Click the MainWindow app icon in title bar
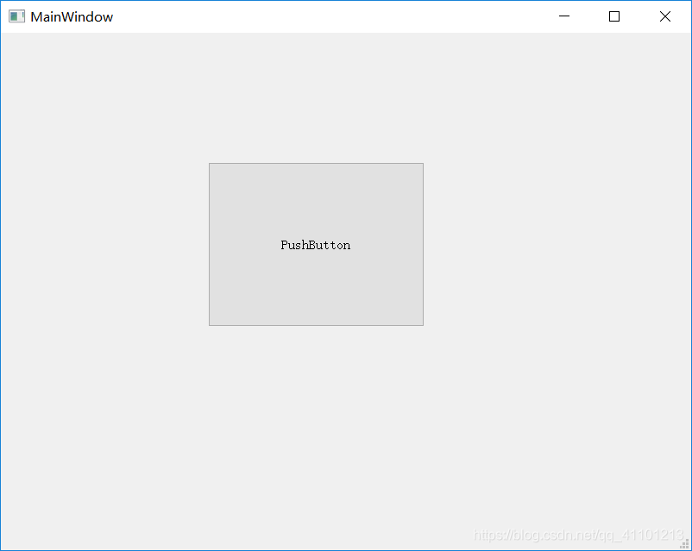Image resolution: width=692 pixels, height=551 pixels. [16, 16]
